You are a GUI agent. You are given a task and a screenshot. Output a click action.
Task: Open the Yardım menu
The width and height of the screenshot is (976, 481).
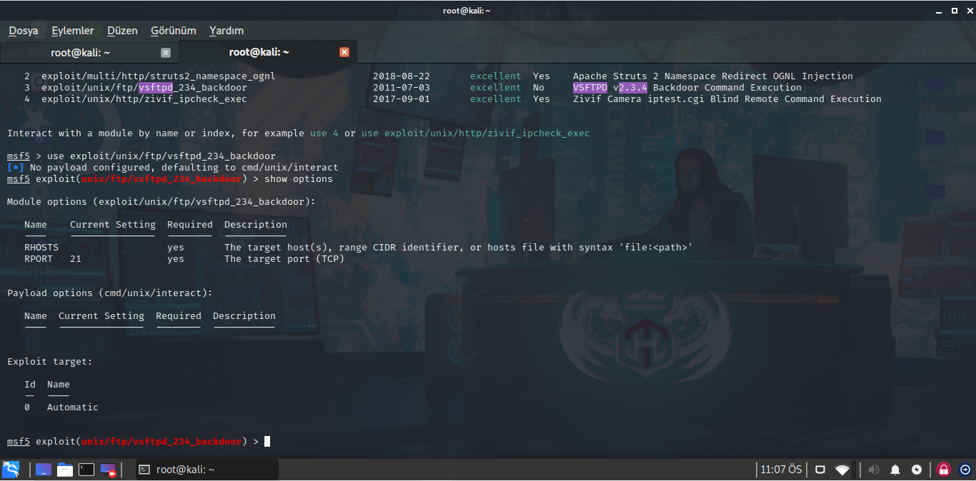[226, 31]
